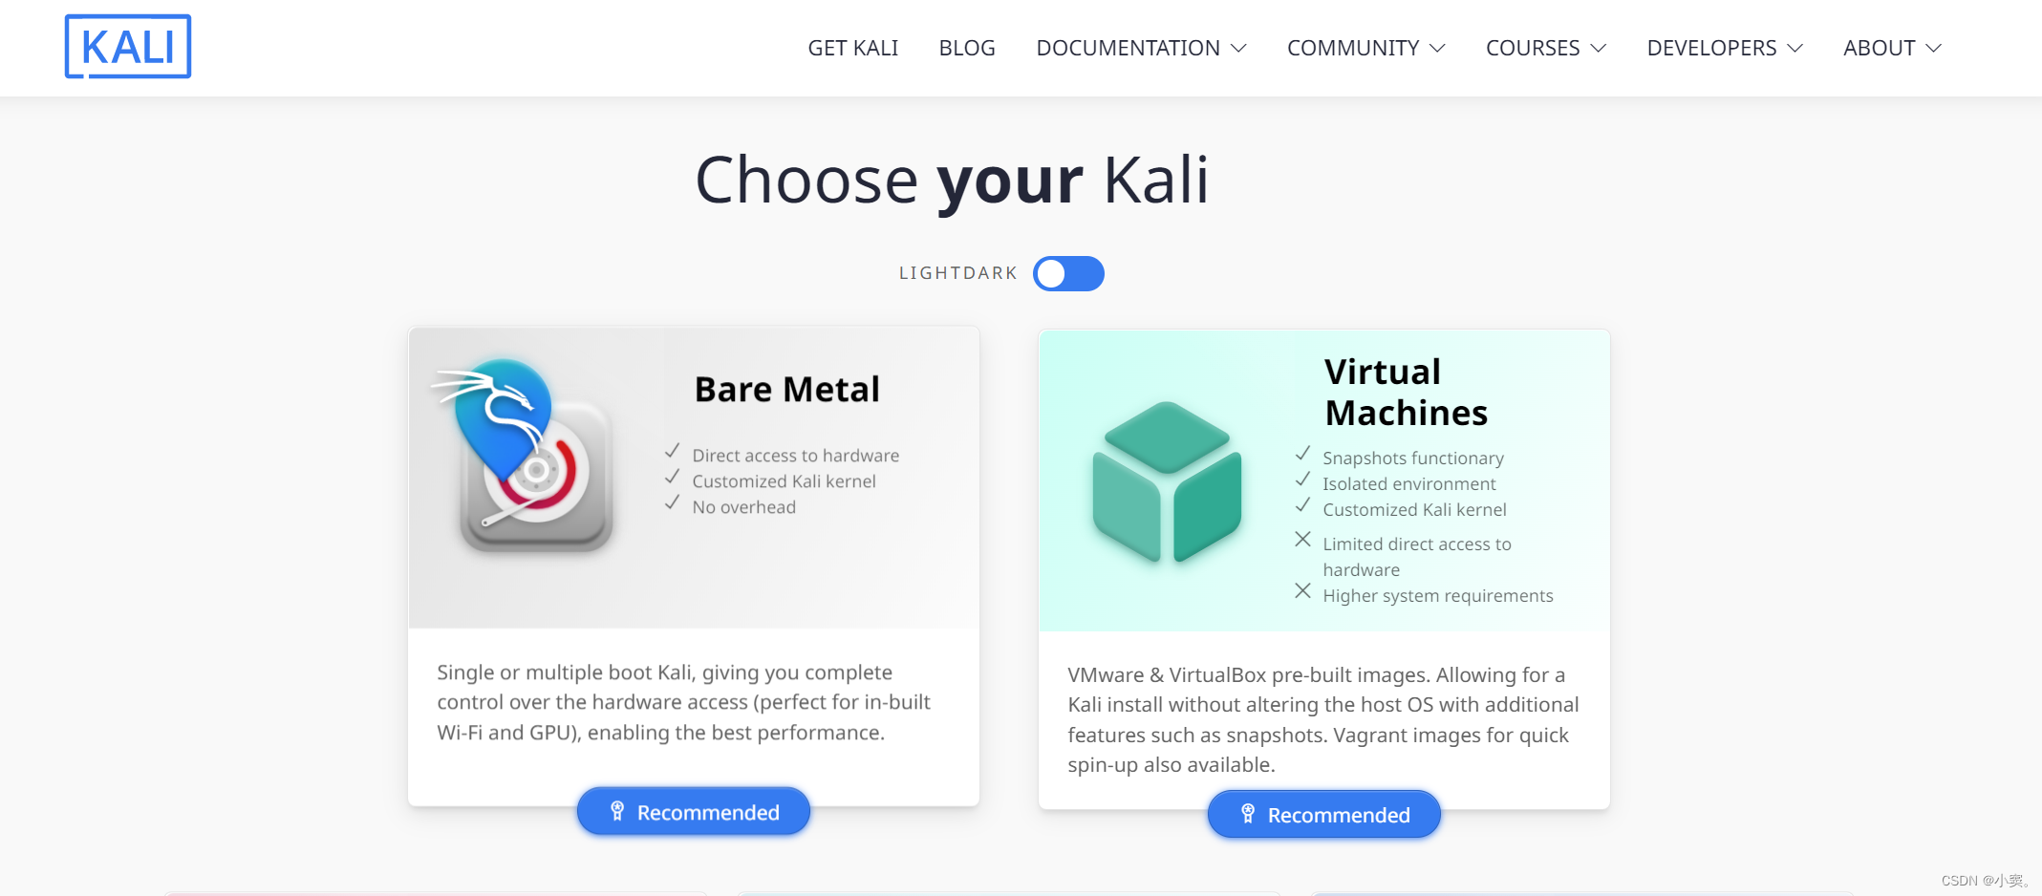Expand the ABOUT dropdown chevron
2042x896 pixels.
click(1933, 48)
